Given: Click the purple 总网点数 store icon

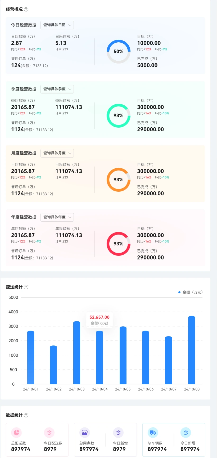Looking at the screenshot, I should 85,433.
